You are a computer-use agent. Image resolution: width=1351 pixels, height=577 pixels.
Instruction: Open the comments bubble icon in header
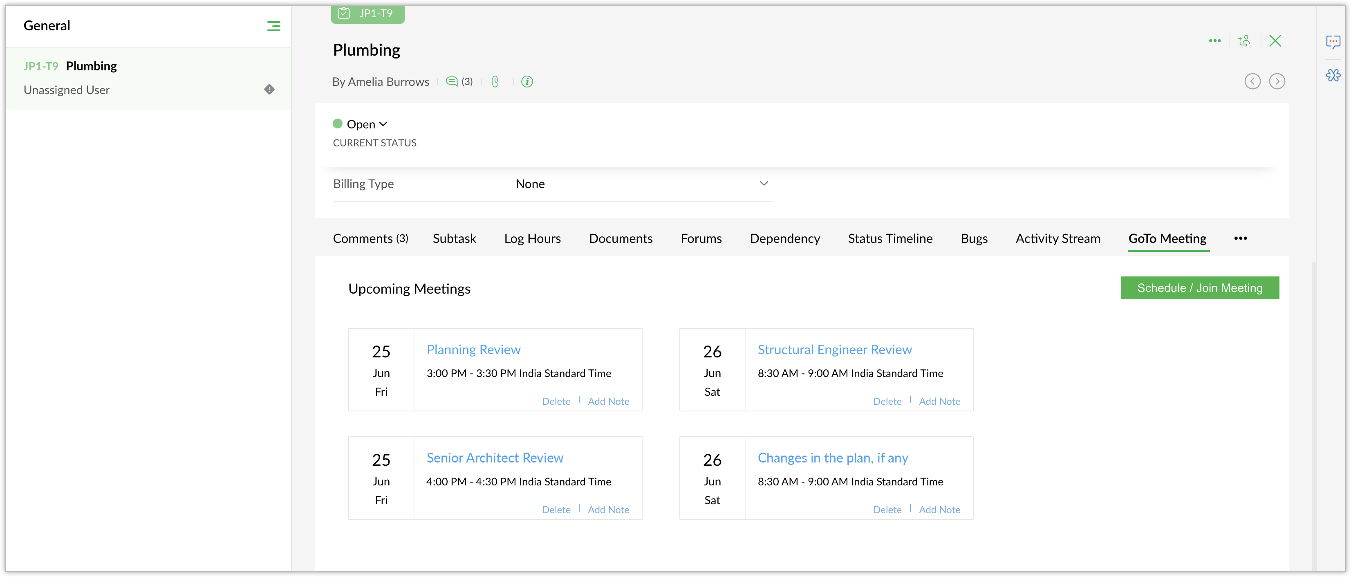(x=452, y=81)
